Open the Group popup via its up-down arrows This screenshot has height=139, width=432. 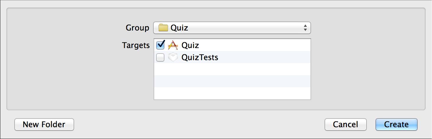[305, 28]
